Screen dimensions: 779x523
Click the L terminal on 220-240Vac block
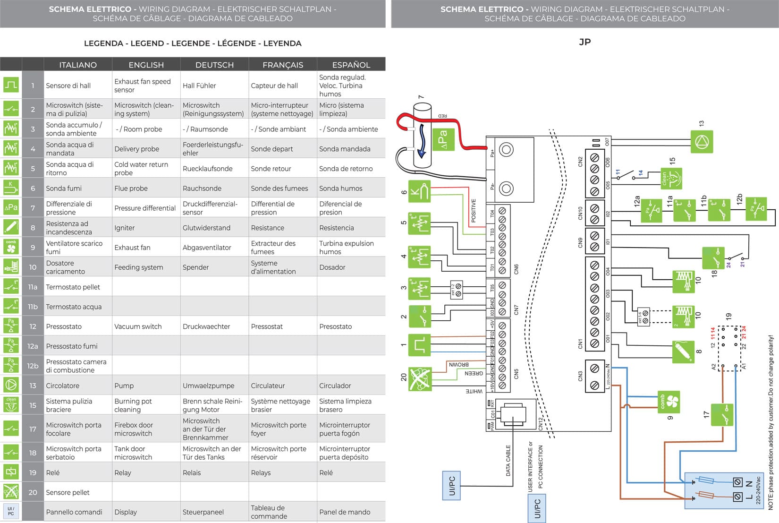[x=737, y=497]
